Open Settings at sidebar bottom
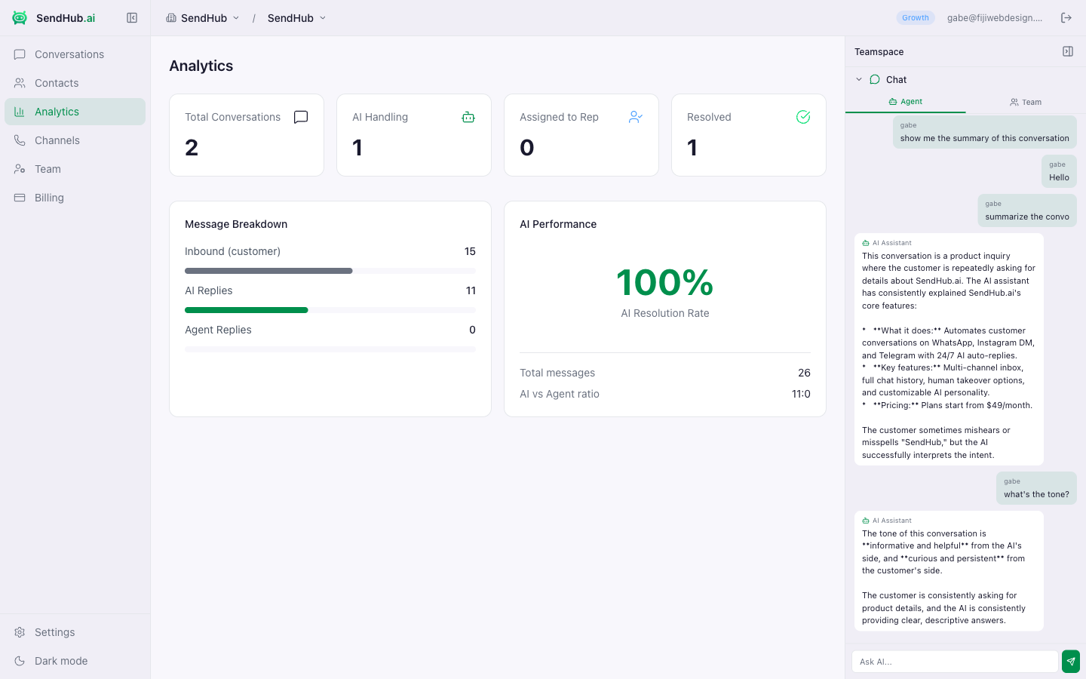This screenshot has height=679, width=1086. pos(75,632)
